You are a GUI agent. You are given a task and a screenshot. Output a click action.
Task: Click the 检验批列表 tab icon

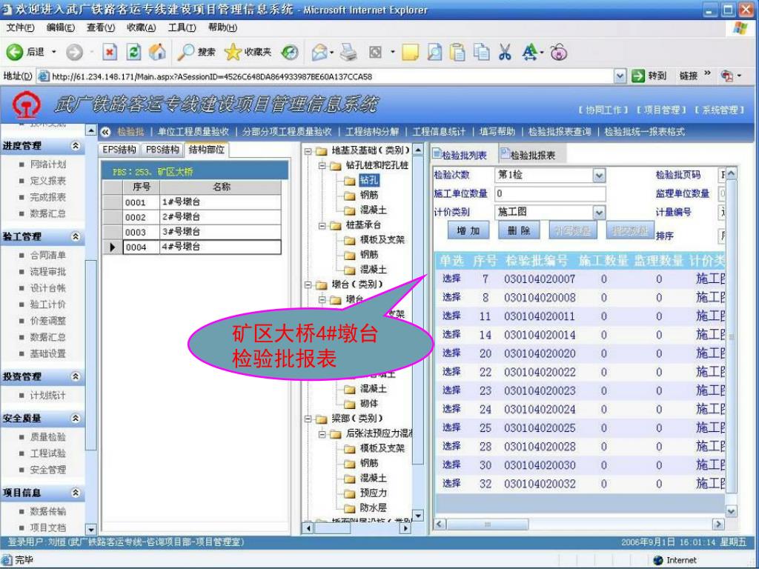pyautogui.click(x=437, y=154)
